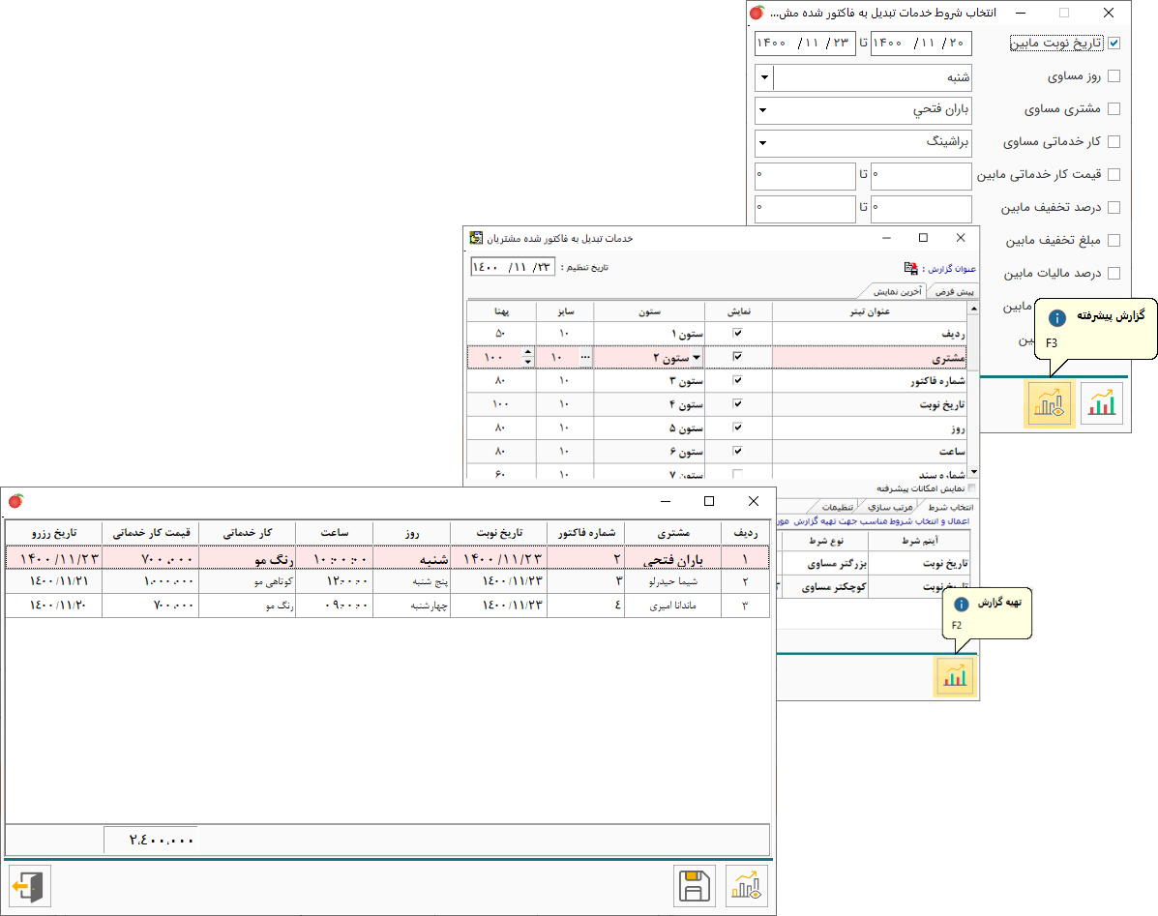
Task: Click the پنج شنبه day cell
Action: coord(412,581)
